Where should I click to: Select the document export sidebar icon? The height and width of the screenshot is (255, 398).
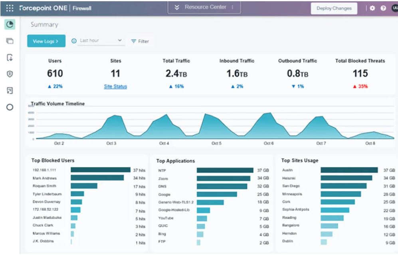(x=10, y=90)
